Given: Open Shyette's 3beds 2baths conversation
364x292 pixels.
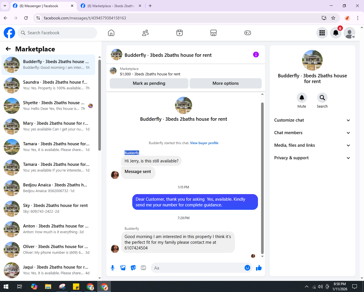Looking at the screenshot, I should (48, 106).
